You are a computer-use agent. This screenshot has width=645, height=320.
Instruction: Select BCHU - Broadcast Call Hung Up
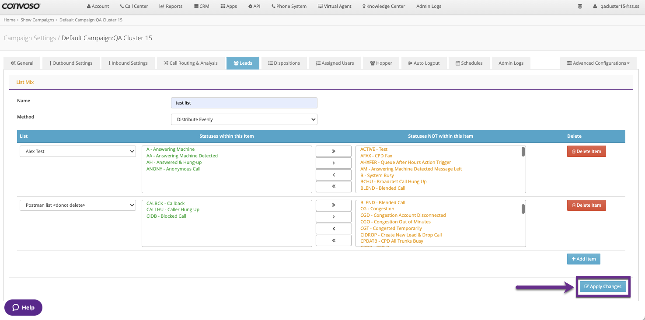tap(394, 181)
